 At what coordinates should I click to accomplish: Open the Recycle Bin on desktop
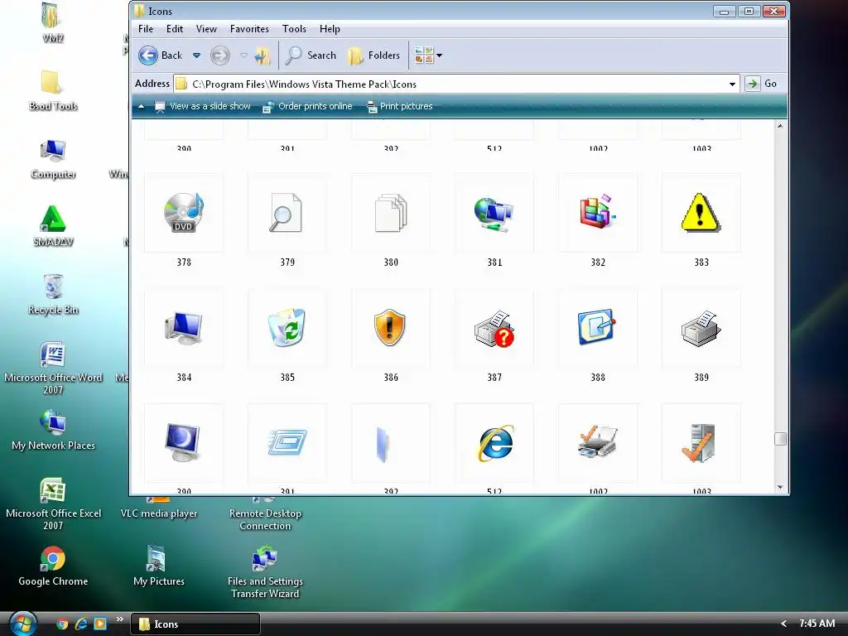[x=53, y=295]
